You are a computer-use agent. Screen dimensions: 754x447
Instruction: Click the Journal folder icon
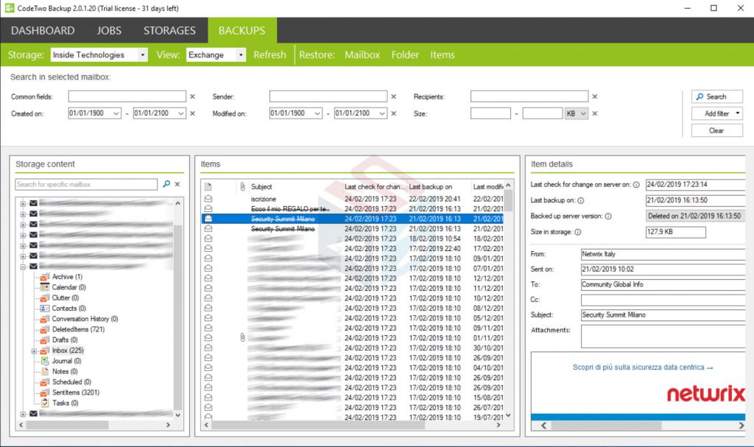pos(44,361)
